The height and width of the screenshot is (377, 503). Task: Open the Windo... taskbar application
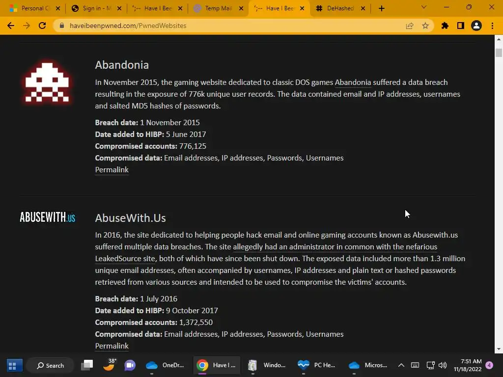(x=267, y=365)
